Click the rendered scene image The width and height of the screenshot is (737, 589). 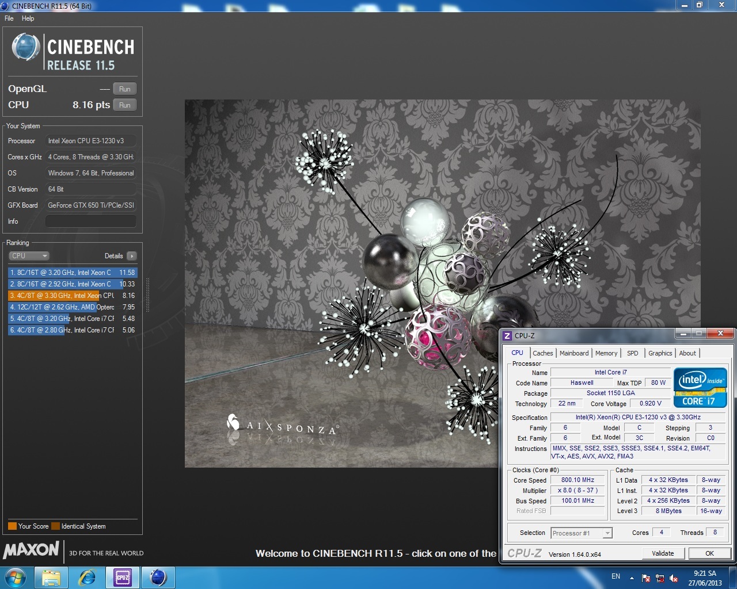point(443,284)
